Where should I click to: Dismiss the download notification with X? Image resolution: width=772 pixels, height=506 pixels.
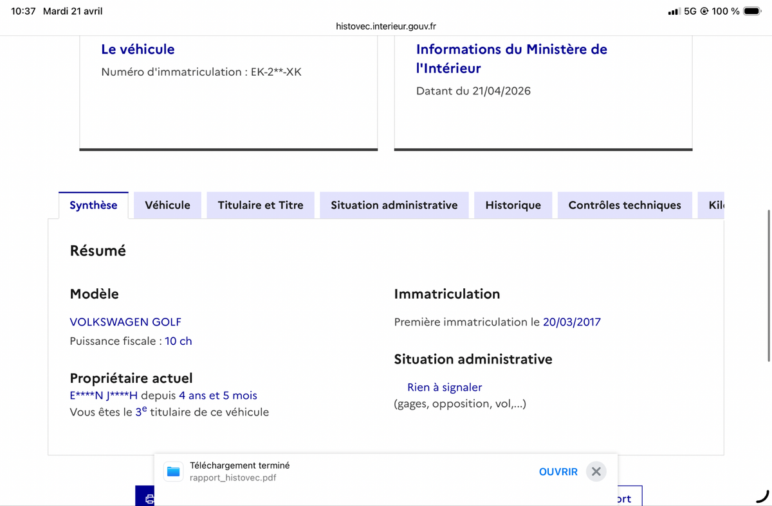click(x=596, y=471)
